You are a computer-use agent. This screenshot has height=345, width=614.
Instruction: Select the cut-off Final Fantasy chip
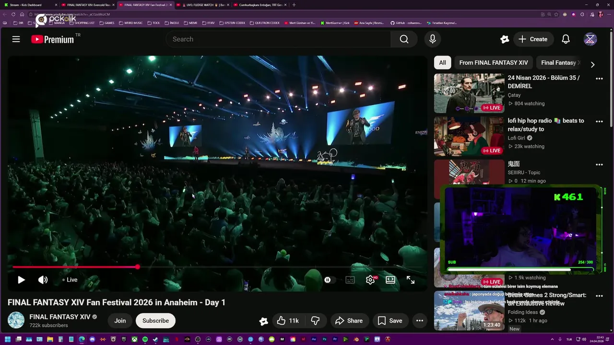[x=559, y=62]
